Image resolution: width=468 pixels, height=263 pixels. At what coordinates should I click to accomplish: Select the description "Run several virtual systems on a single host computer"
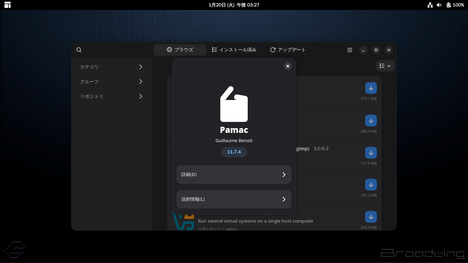[256, 221]
